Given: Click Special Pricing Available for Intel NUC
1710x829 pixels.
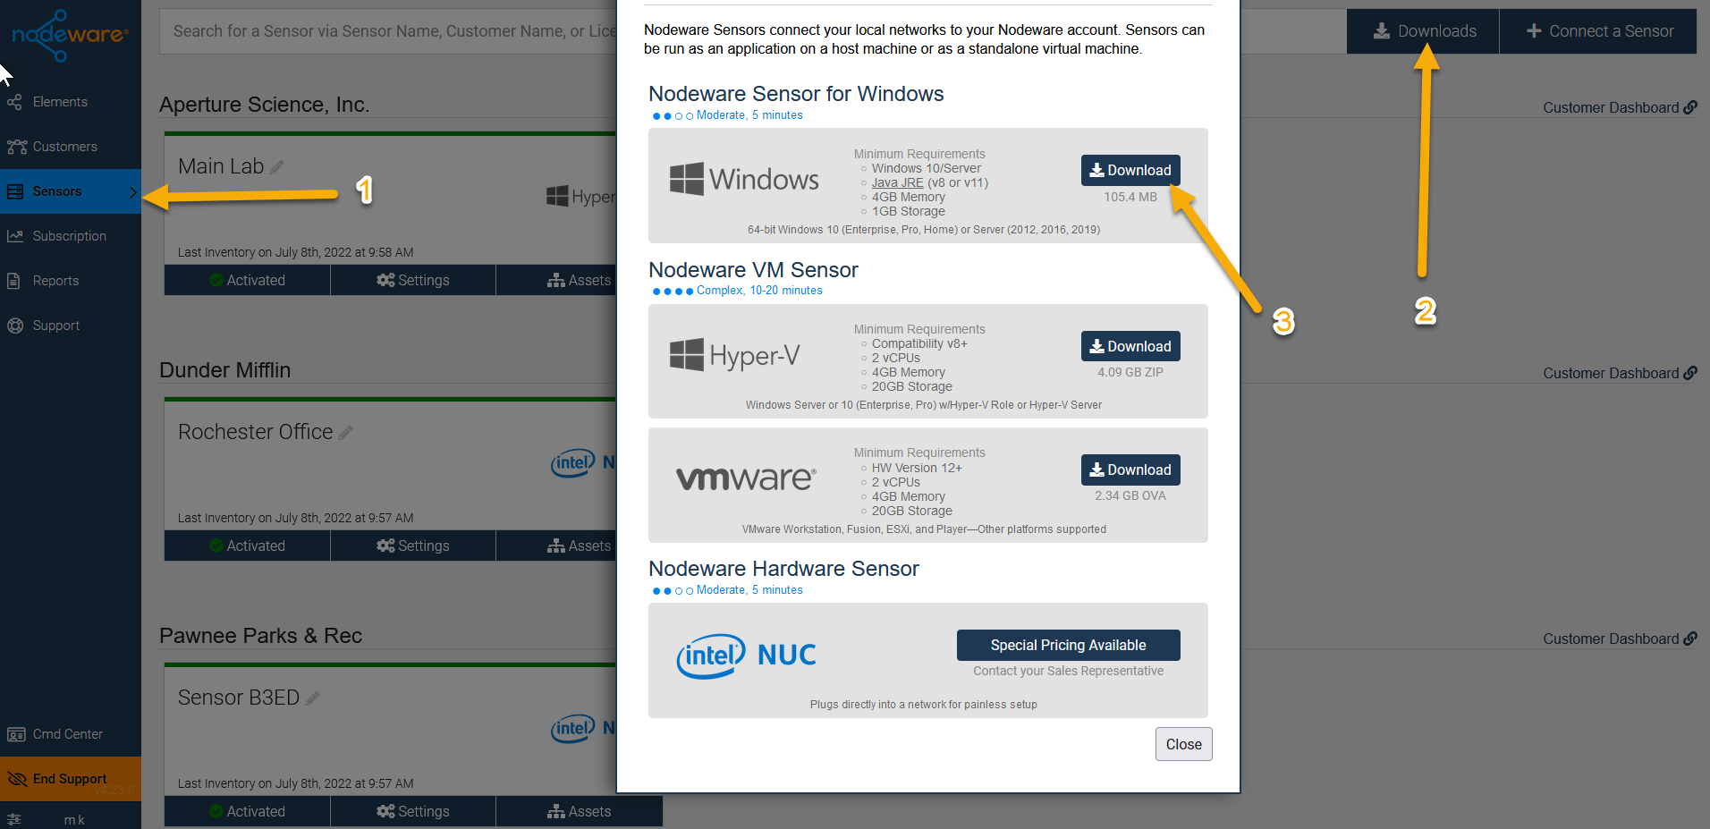Looking at the screenshot, I should point(1067,645).
